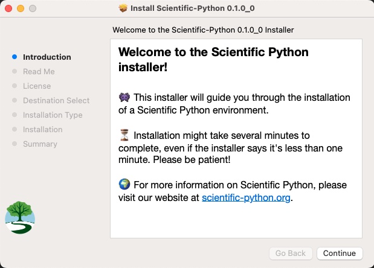This screenshot has width=374, height=268.
Task: Select the Read Me step
Action: coord(39,72)
